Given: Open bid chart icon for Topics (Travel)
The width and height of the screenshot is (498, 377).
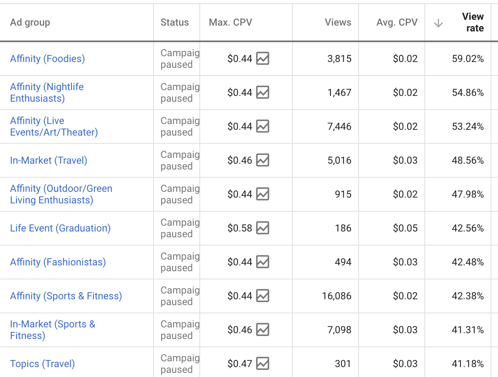Looking at the screenshot, I should [263, 364].
